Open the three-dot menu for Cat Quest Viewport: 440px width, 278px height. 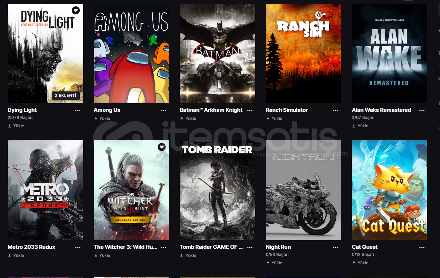coord(422,247)
